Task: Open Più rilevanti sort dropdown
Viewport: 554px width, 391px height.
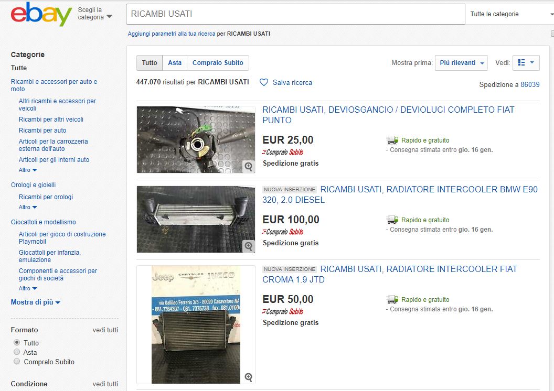Action: 461,63
